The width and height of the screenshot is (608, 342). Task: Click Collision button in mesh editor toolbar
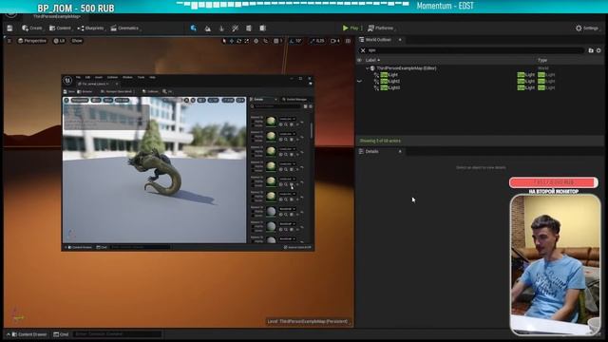coord(150,91)
